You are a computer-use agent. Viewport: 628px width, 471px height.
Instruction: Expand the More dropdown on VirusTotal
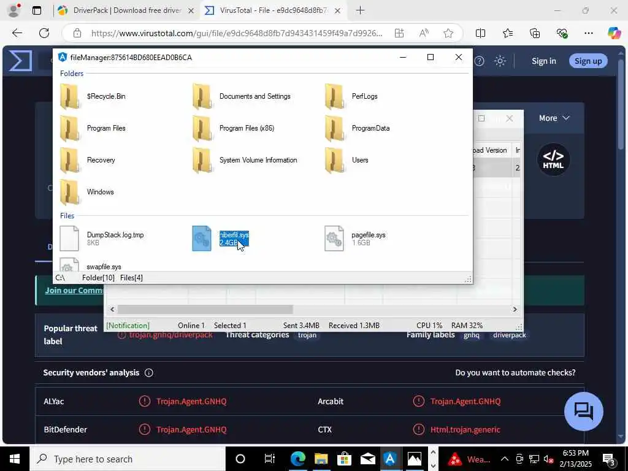click(x=554, y=118)
